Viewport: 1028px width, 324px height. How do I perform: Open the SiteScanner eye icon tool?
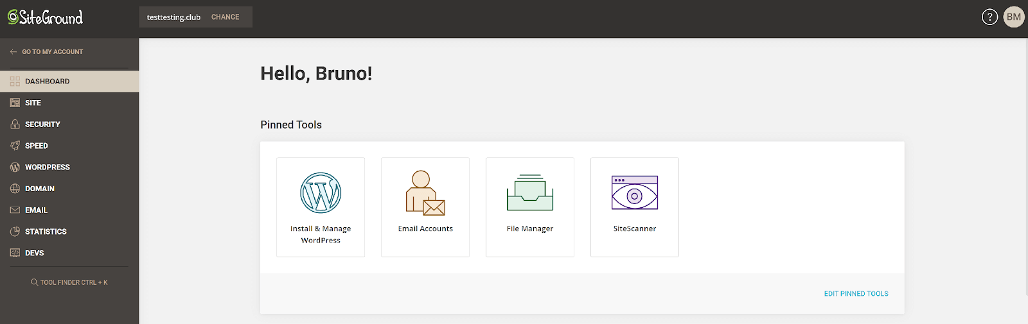tap(635, 192)
